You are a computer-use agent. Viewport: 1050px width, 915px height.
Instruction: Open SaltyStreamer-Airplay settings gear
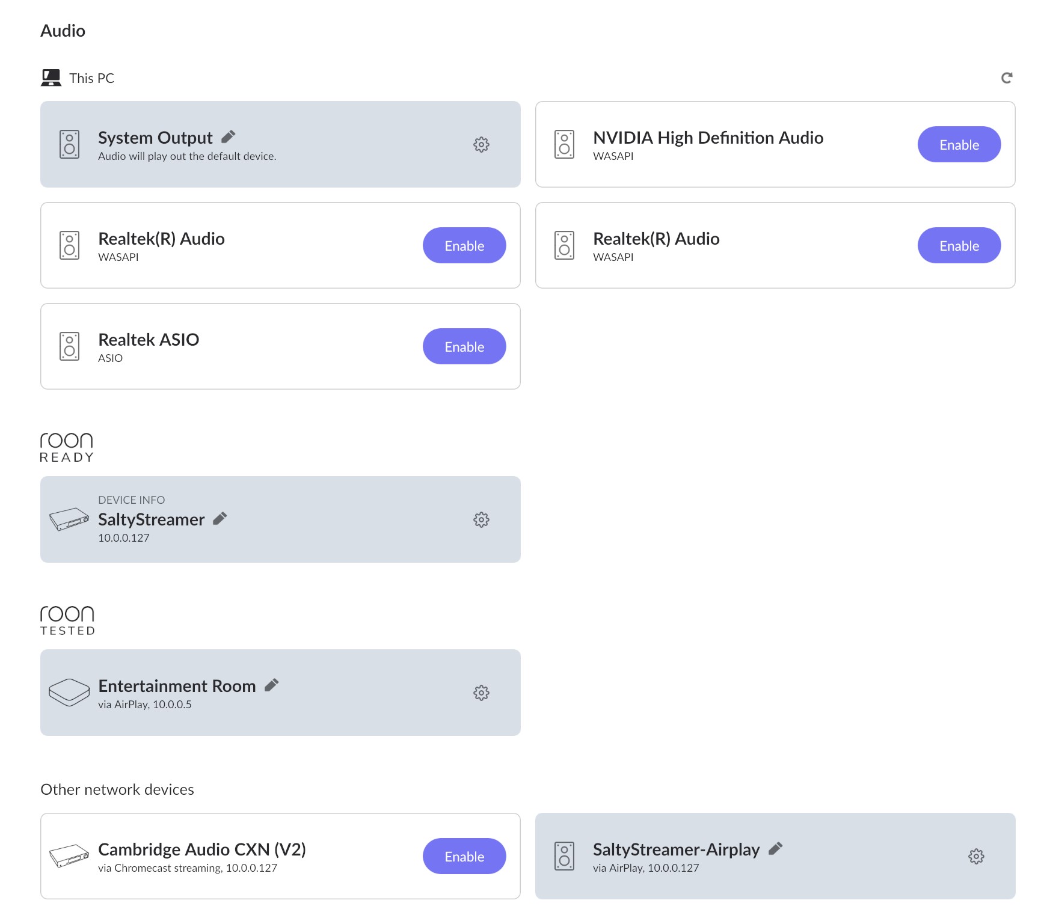coord(976,856)
